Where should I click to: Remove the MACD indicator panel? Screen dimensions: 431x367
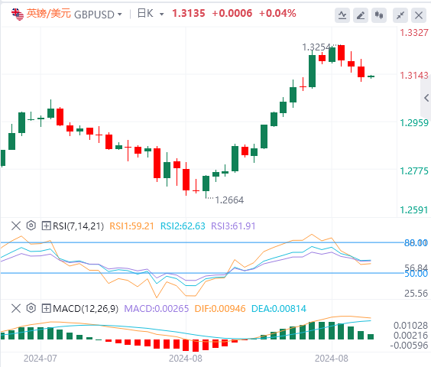[16, 308]
